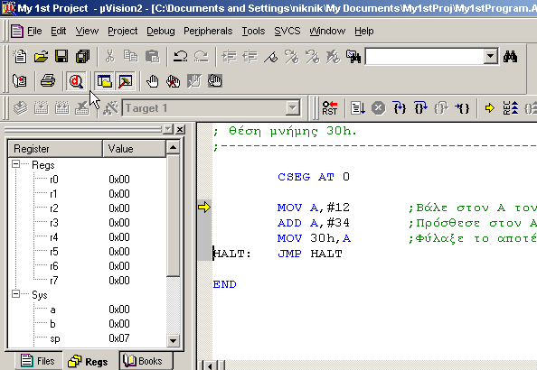Click the register panel scroll-up arrow
This screenshot has height=370, width=537.
point(173,147)
